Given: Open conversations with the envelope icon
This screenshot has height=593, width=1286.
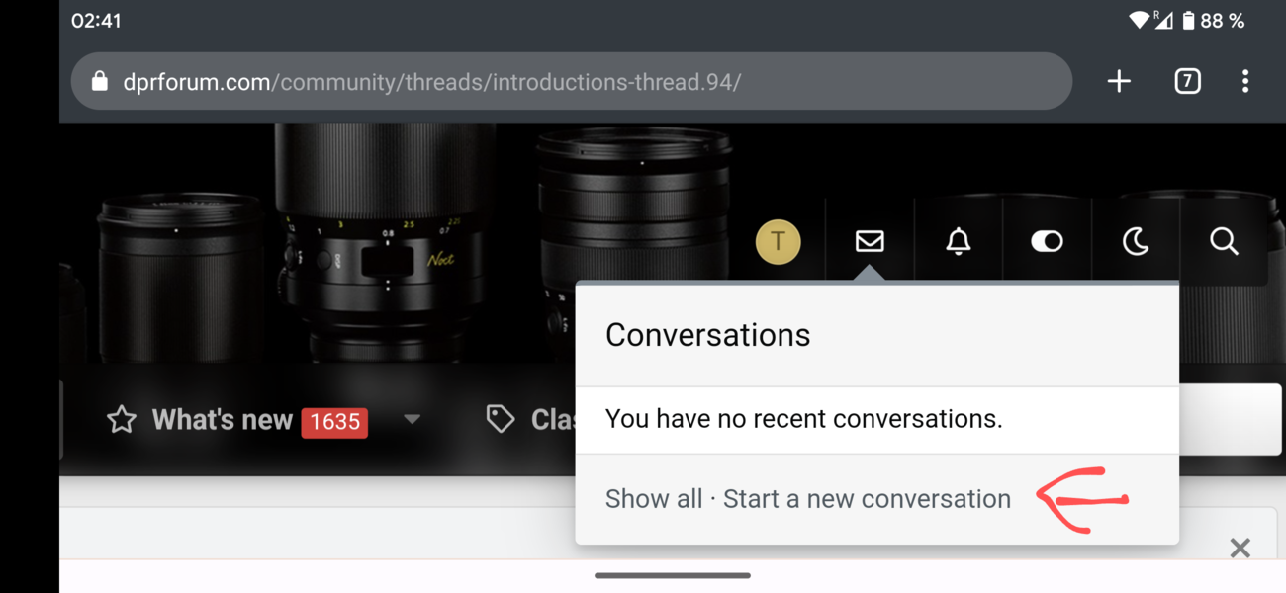Looking at the screenshot, I should pyautogui.click(x=869, y=240).
